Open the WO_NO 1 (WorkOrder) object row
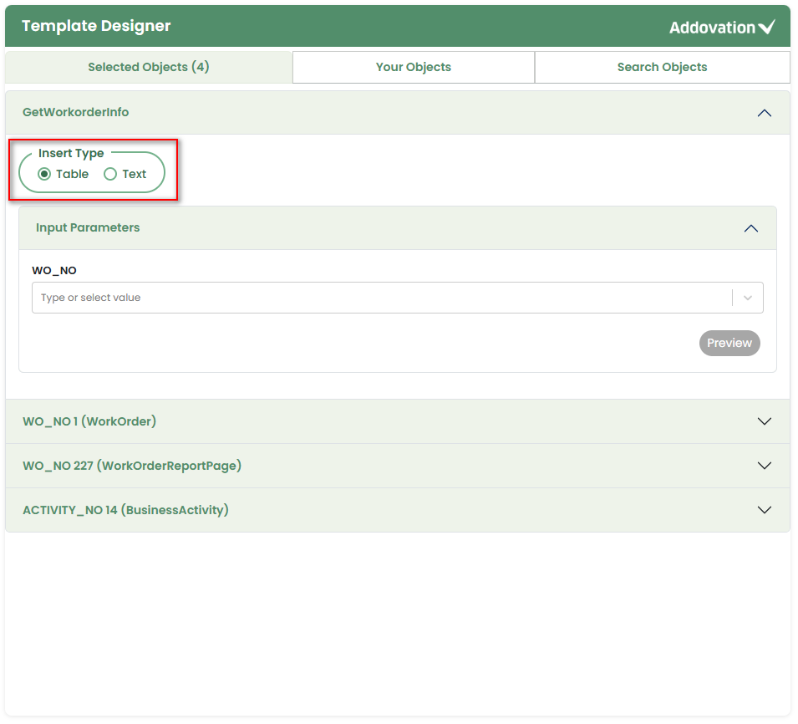 pyautogui.click(x=89, y=421)
